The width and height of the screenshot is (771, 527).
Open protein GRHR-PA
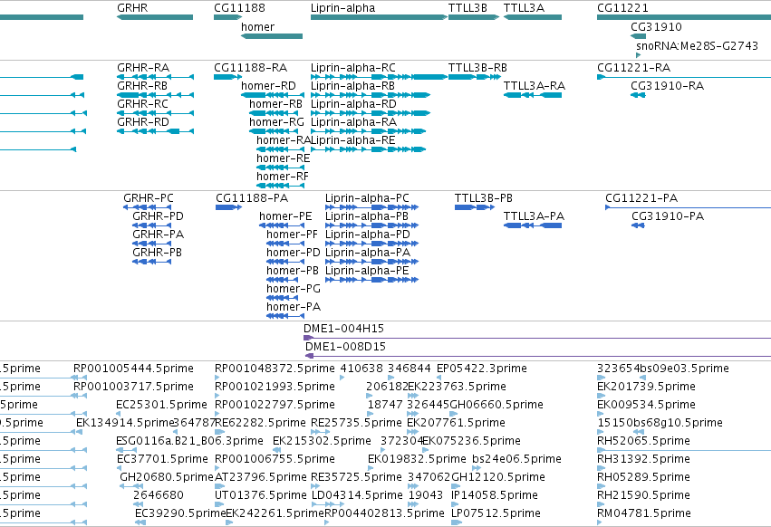tap(151, 244)
